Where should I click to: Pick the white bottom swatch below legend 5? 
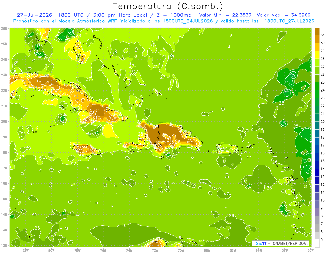coord(317,244)
